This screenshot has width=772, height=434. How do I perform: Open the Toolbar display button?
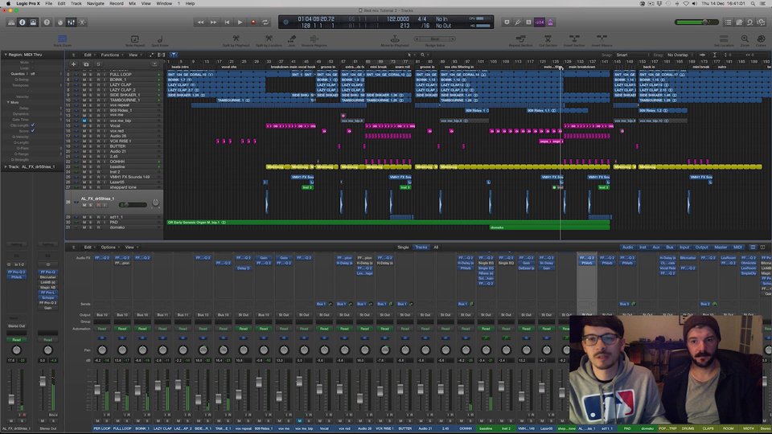click(33, 23)
